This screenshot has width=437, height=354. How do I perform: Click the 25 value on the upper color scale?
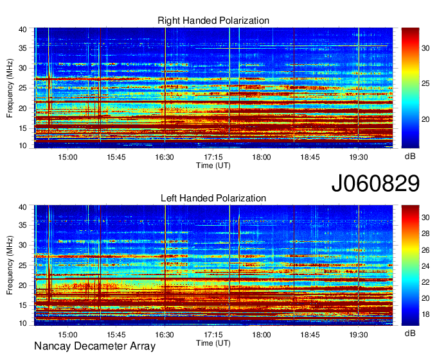[x=425, y=84]
